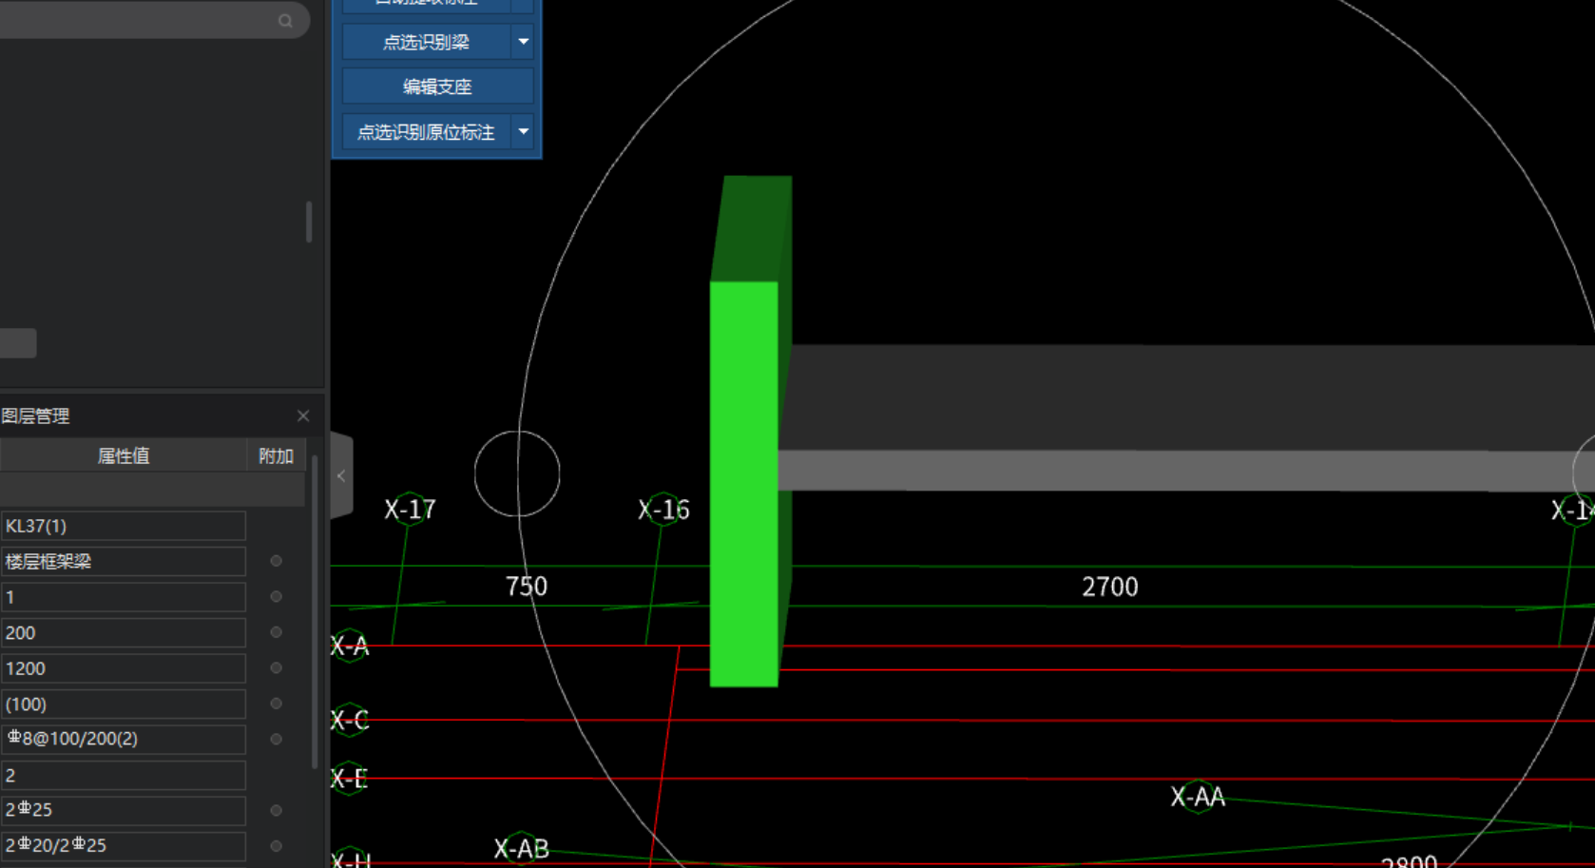Open the dropdown arrow beside 点选识别梁

tap(524, 42)
